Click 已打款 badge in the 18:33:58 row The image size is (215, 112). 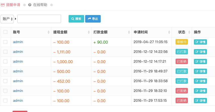182,81
